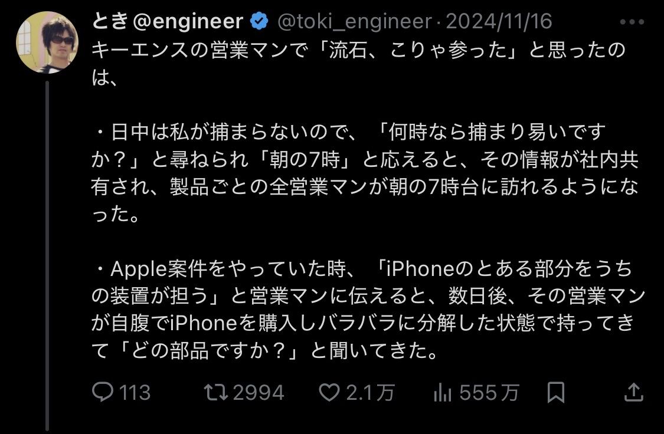Viewport: 664px width, 434px height.
Task: Like the tweet with the heart icon
Action: [329, 393]
